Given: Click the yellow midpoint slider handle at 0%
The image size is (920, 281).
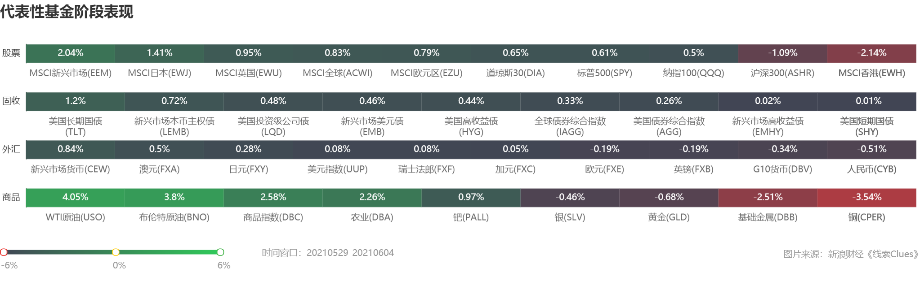Looking at the screenshot, I should click(x=116, y=252).
